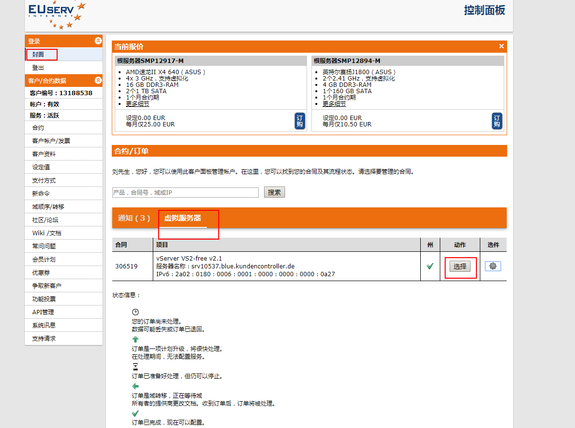
Task: Open 客户帐户/发票 in the sidebar
Action: [51, 141]
